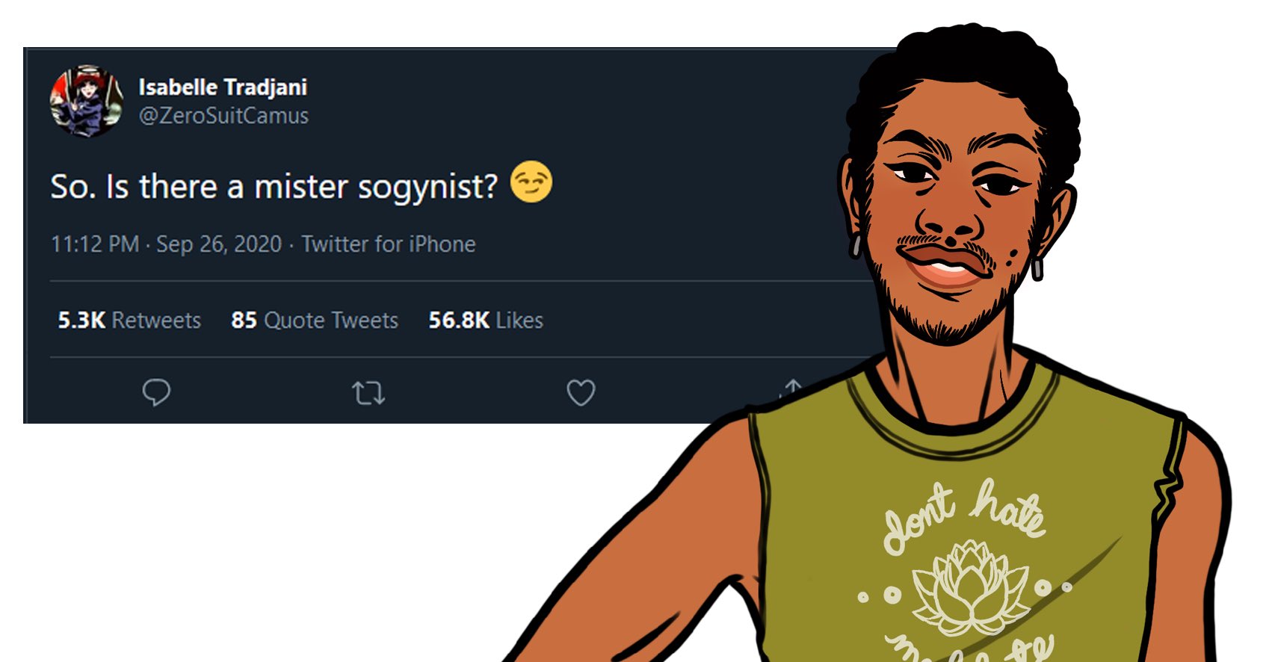Like the tweet with the heart icon

581,393
